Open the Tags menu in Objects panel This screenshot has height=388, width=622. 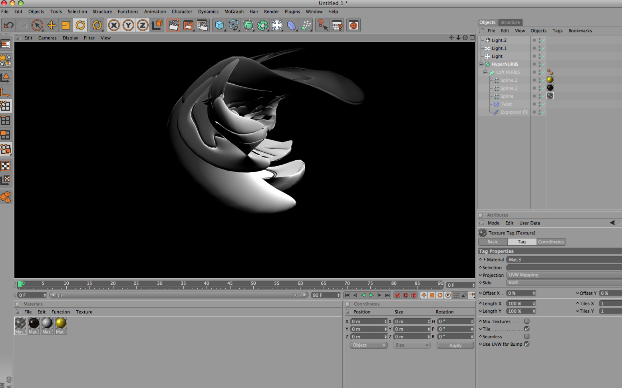[x=557, y=31]
